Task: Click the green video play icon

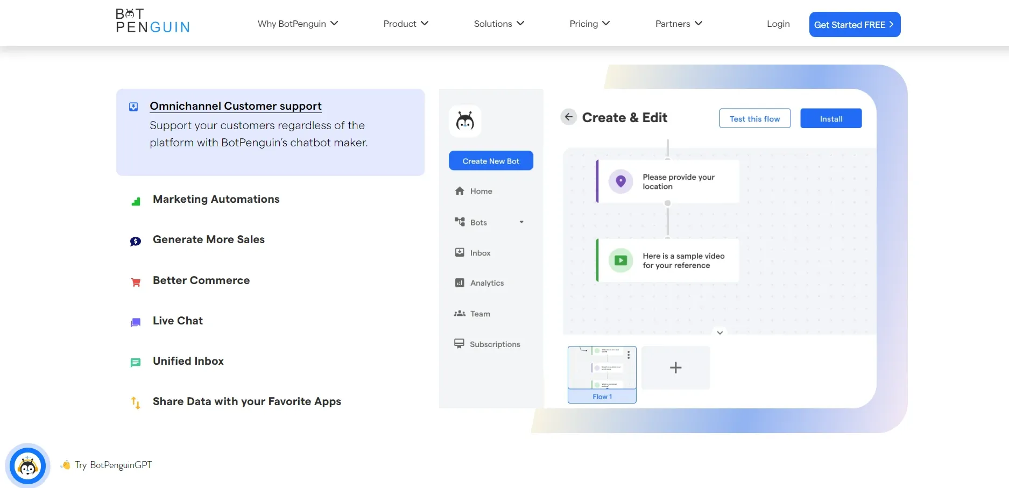Action: [x=620, y=260]
